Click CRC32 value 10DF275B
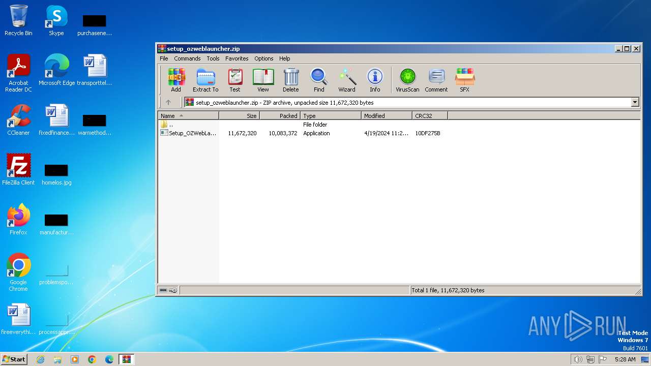This screenshot has width=651, height=366. point(428,133)
